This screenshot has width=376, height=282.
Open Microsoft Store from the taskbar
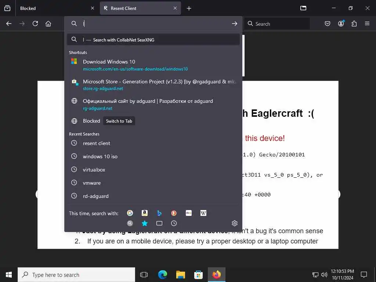coord(198,275)
